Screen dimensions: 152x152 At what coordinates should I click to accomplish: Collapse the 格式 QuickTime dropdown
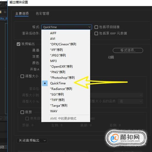point(66,27)
